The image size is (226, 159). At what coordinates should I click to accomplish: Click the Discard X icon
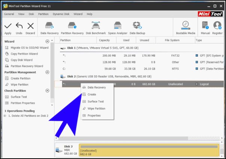coord(30,26)
